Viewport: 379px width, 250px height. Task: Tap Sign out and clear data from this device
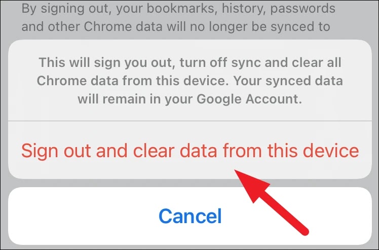[x=190, y=150]
